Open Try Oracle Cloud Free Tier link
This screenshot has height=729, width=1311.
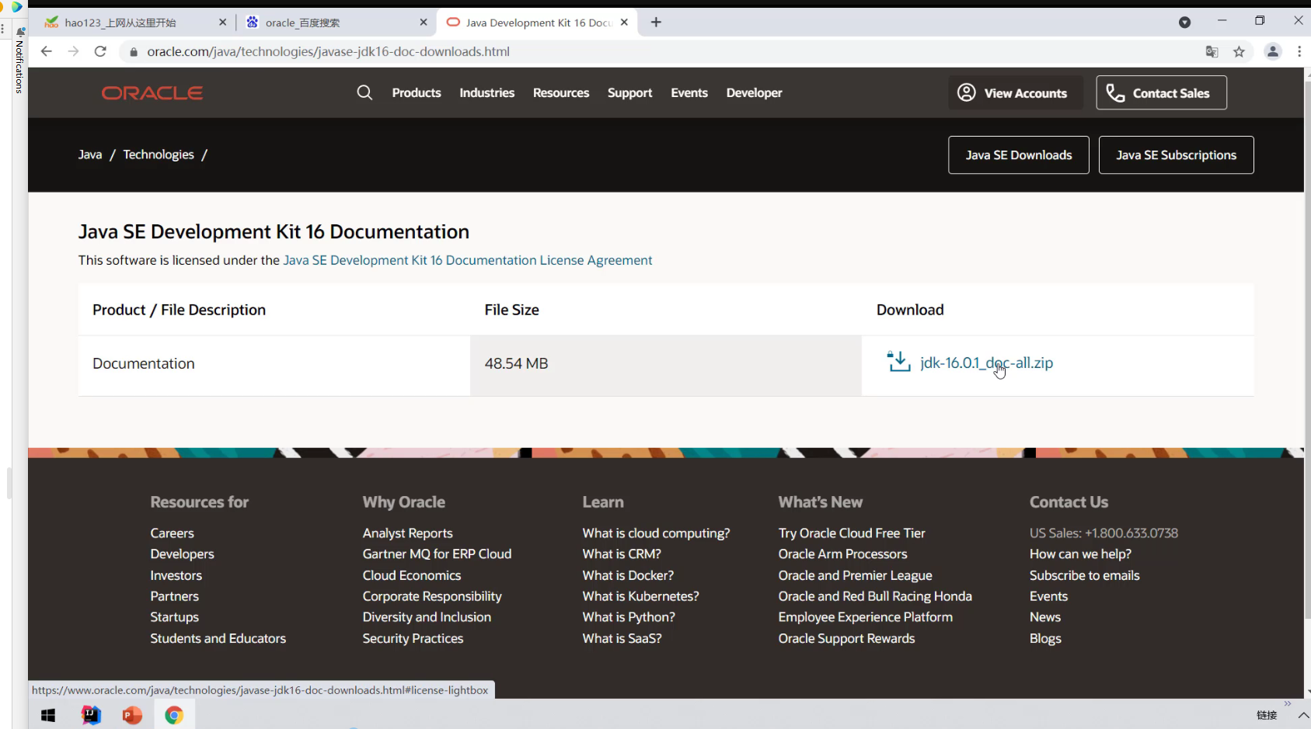coord(852,533)
